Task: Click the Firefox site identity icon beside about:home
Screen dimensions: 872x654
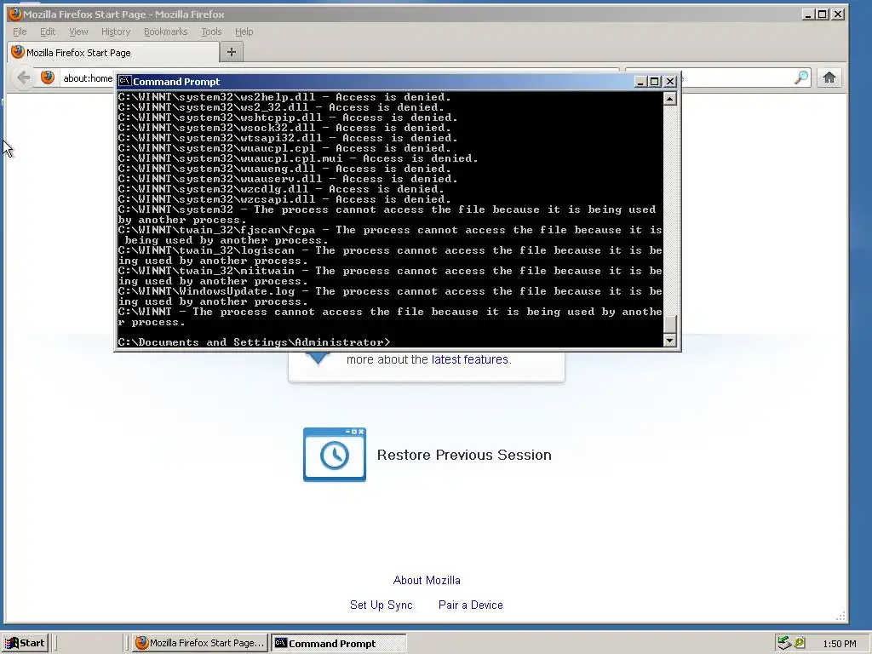Action: click(48, 77)
